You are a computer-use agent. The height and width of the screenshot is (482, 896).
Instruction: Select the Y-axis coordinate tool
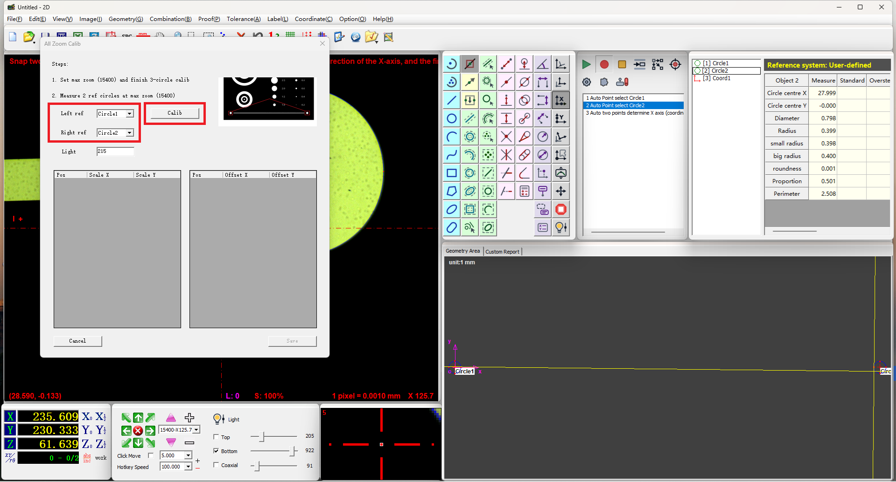coord(561,118)
